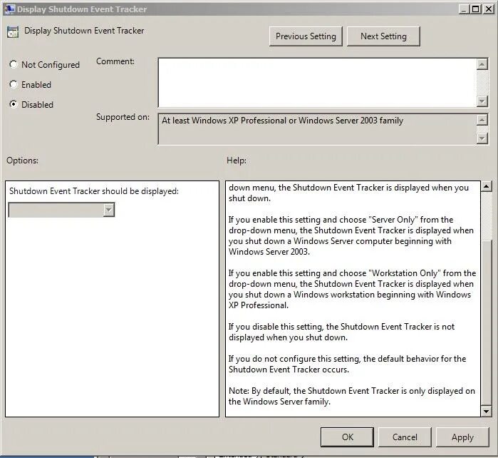Click the Help pane scroll up arrow
The width and height of the screenshot is (498, 458).
487,186
